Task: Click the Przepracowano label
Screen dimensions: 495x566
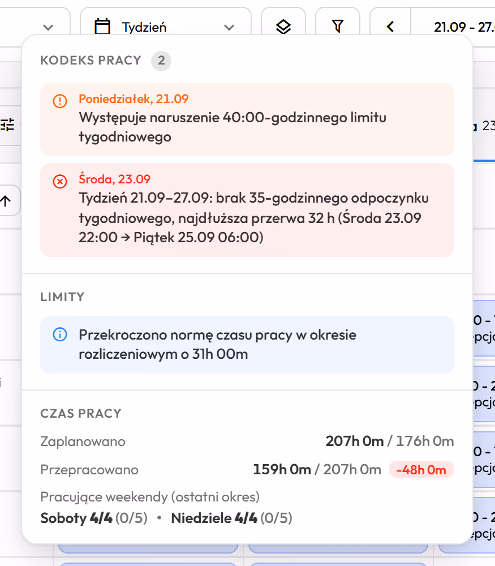Action: click(89, 470)
